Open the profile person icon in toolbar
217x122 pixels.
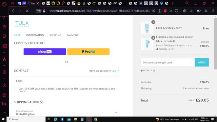(213, 11)
